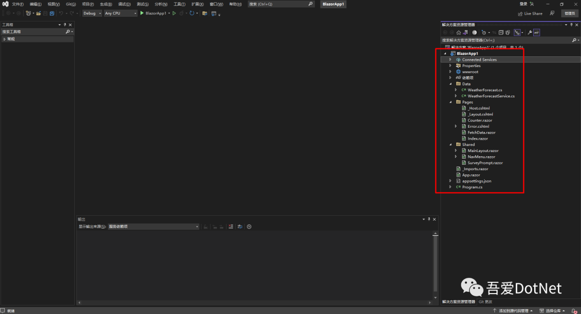Image resolution: width=581 pixels, height=314 pixels.
Task: Open the Any CPU platform dropdown
Action: pyautogui.click(x=121, y=13)
